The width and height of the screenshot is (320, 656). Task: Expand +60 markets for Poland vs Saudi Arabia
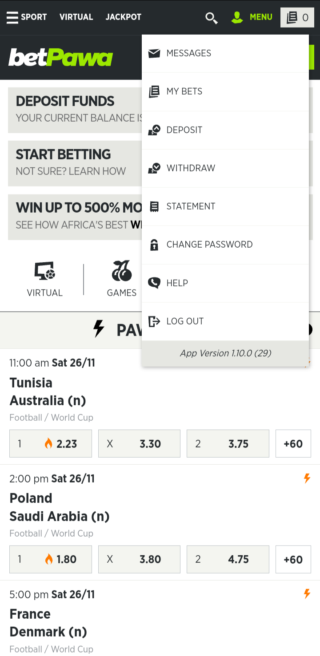(293, 559)
